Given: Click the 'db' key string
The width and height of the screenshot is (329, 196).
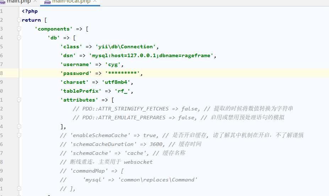Looking at the screenshot, I should (54, 38).
